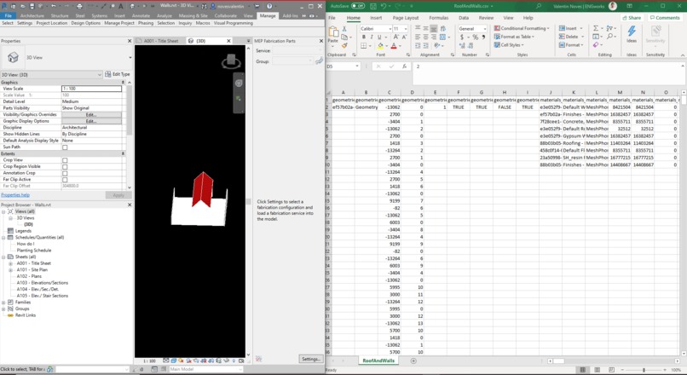Click the Paste icon in Excel
The width and height of the screenshot is (687, 375).
click(x=333, y=32)
